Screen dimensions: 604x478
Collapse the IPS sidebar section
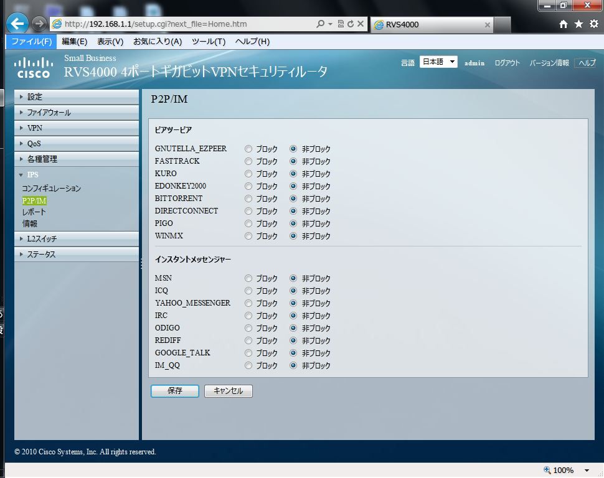tap(76, 175)
